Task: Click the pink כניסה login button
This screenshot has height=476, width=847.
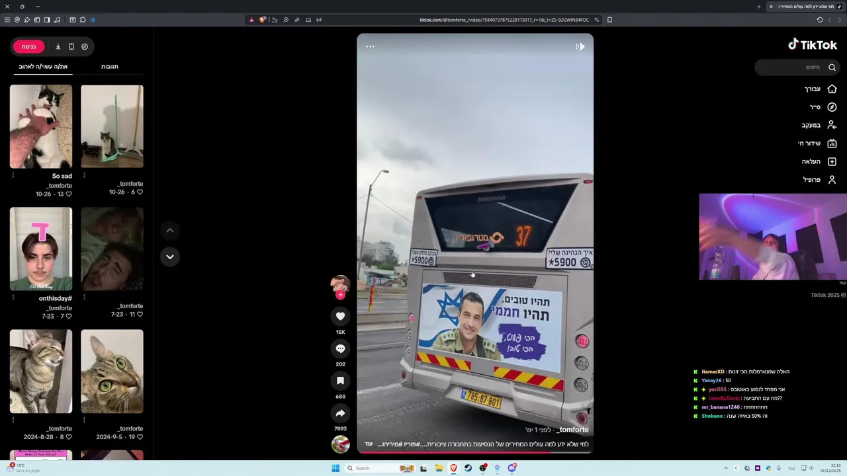Action: (28, 46)
